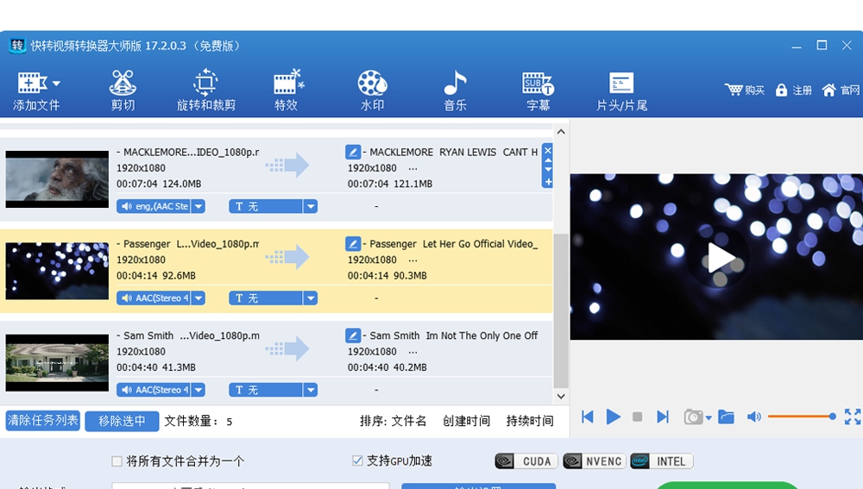This screenshot has height=489, width=863.
Task: Click the shopping cart Buy link
Action: [x=744, y=90]
